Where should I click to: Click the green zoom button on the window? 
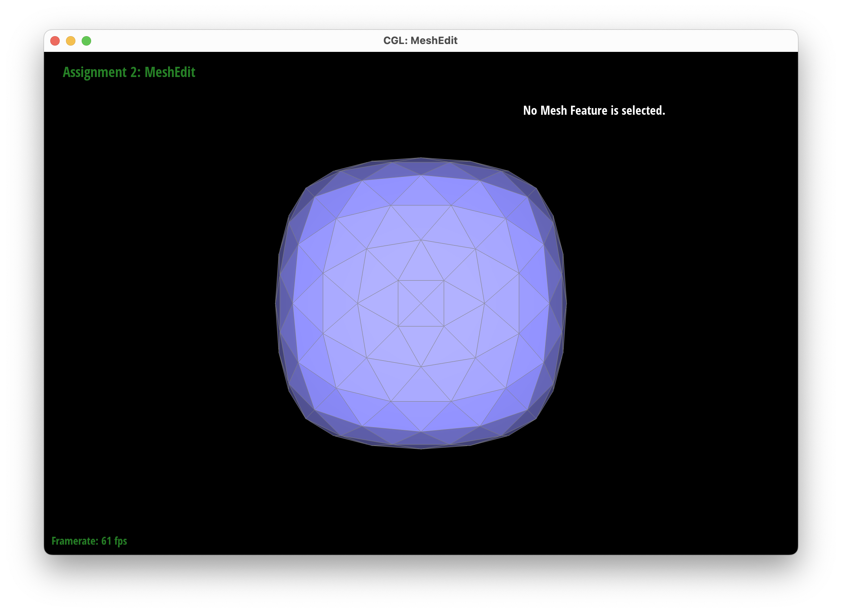click(86, 40)
